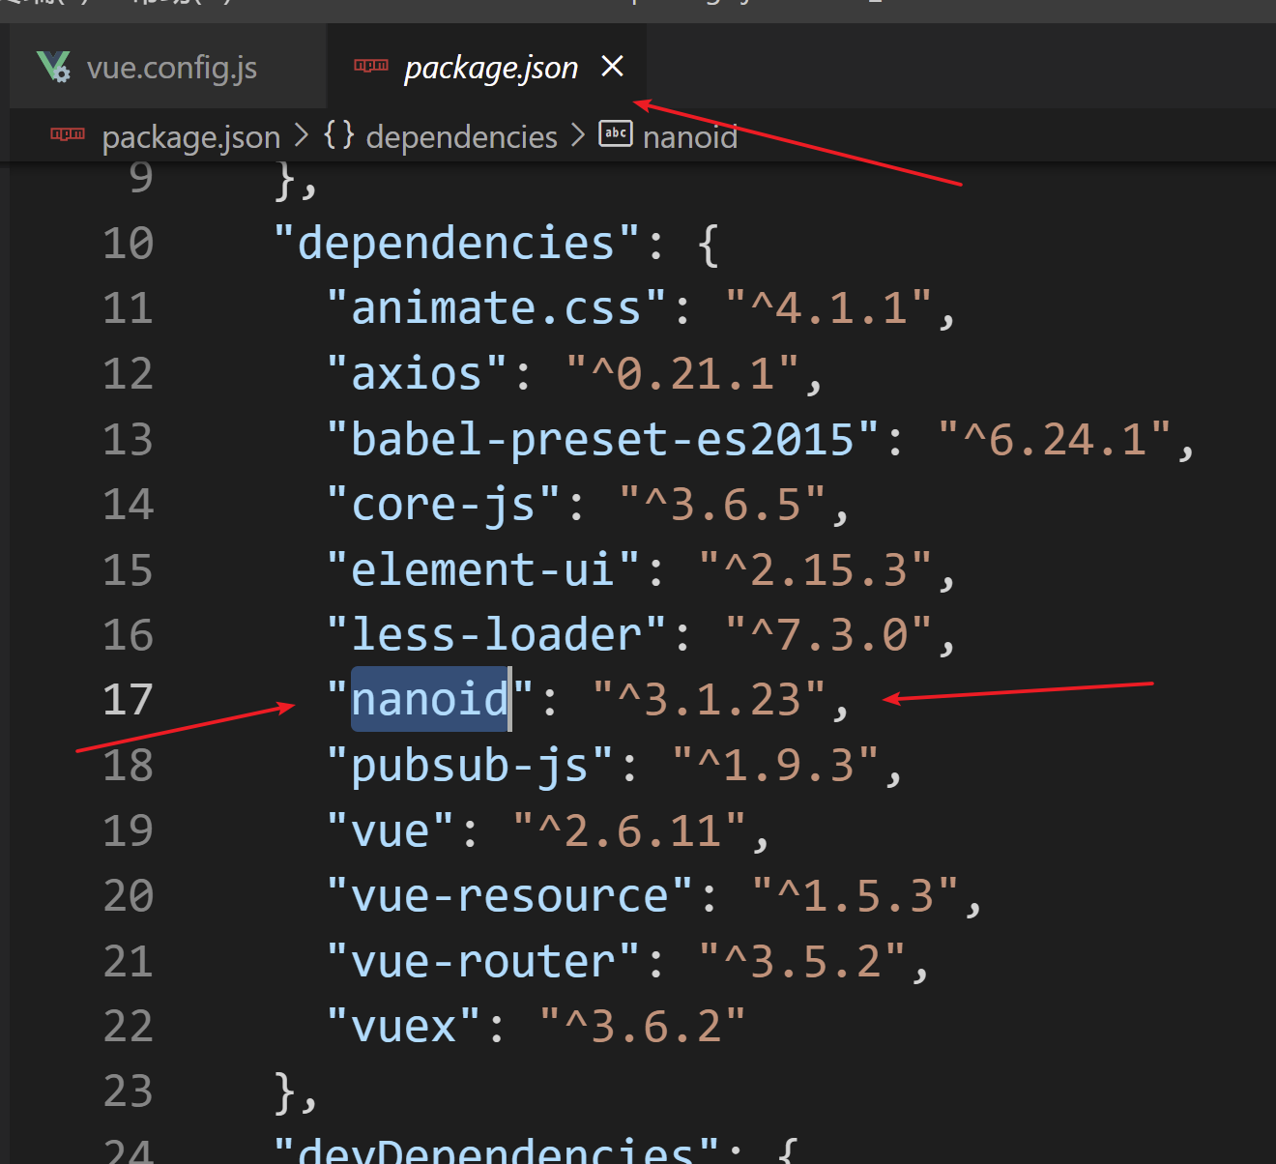Click the abc string icon in breadcrumb

click(x=616, y=133)
